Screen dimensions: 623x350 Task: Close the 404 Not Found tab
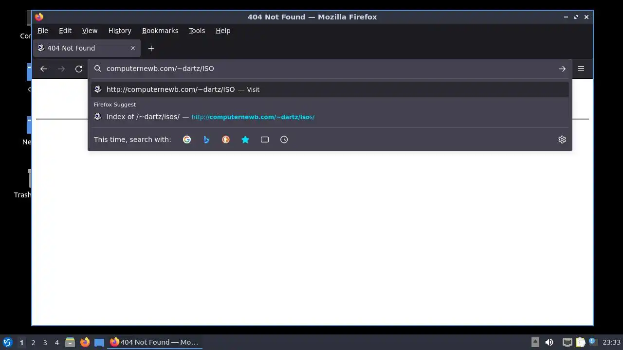(133, 48)
